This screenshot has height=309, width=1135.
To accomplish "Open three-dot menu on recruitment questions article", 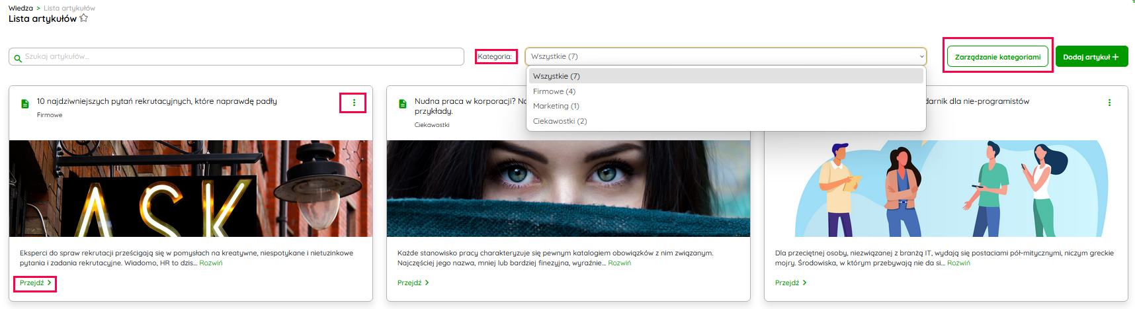I will pos(354,103).
